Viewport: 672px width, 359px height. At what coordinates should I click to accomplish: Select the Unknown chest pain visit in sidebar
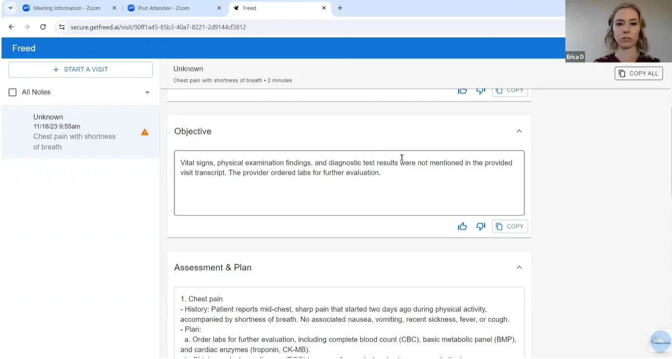click(74, 132)
